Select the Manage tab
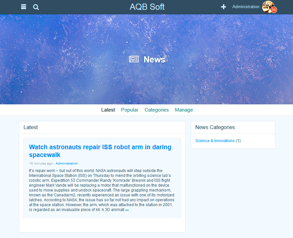The height and width of the screenshot is (238, 293). (184, 110)
